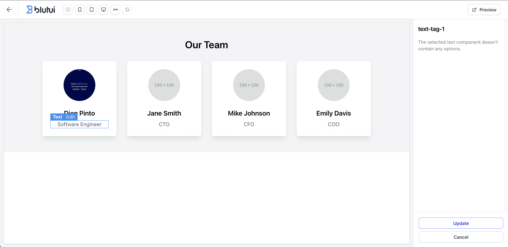This screenshot has height=247, width=508.
Task: Click Jane Smith's placeholder avatar
Action: [164, 85]
